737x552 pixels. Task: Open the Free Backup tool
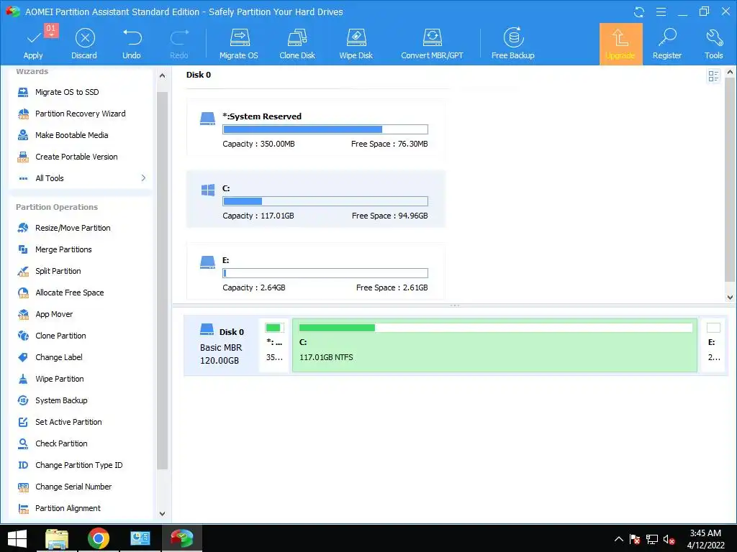point(512,43)
